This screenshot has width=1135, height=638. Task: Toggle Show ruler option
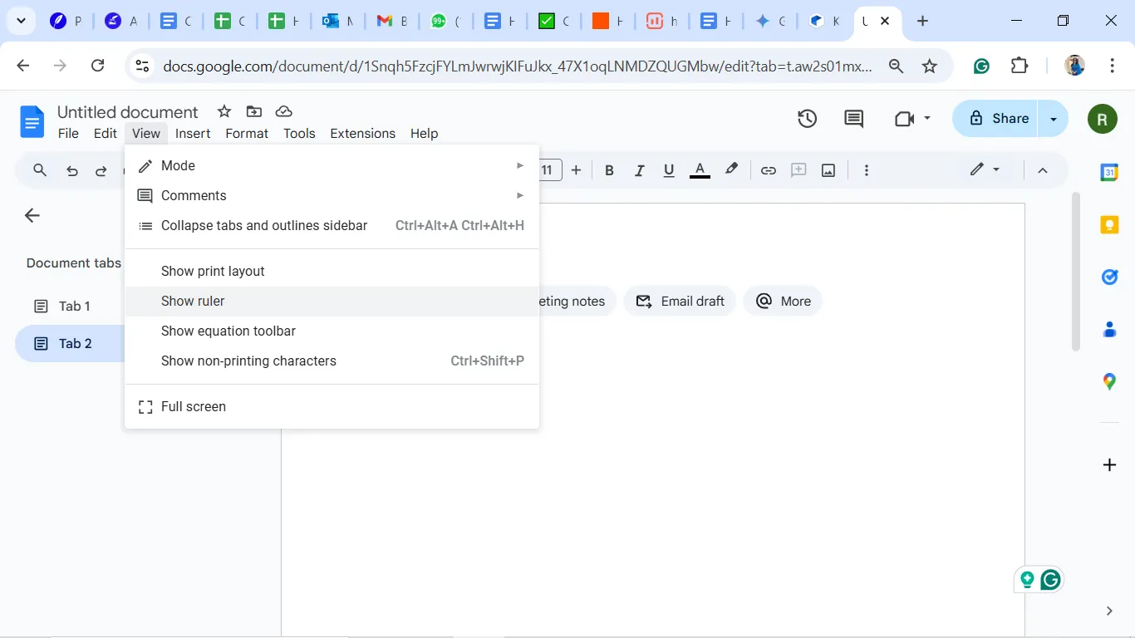(332, 302)
